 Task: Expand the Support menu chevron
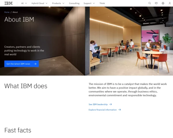click(94, 3)
